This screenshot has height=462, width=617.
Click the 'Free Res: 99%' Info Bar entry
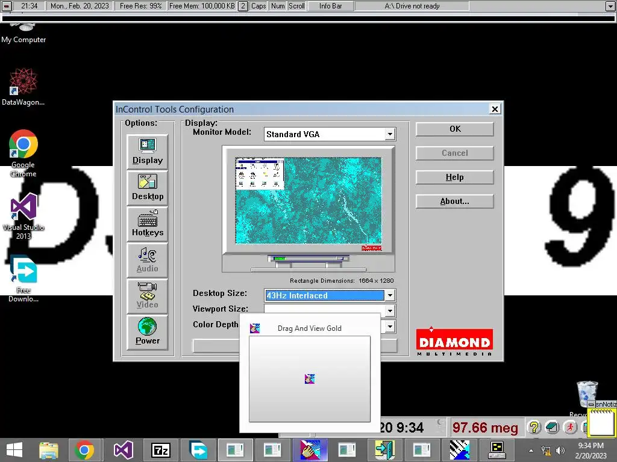click(140, 6)
